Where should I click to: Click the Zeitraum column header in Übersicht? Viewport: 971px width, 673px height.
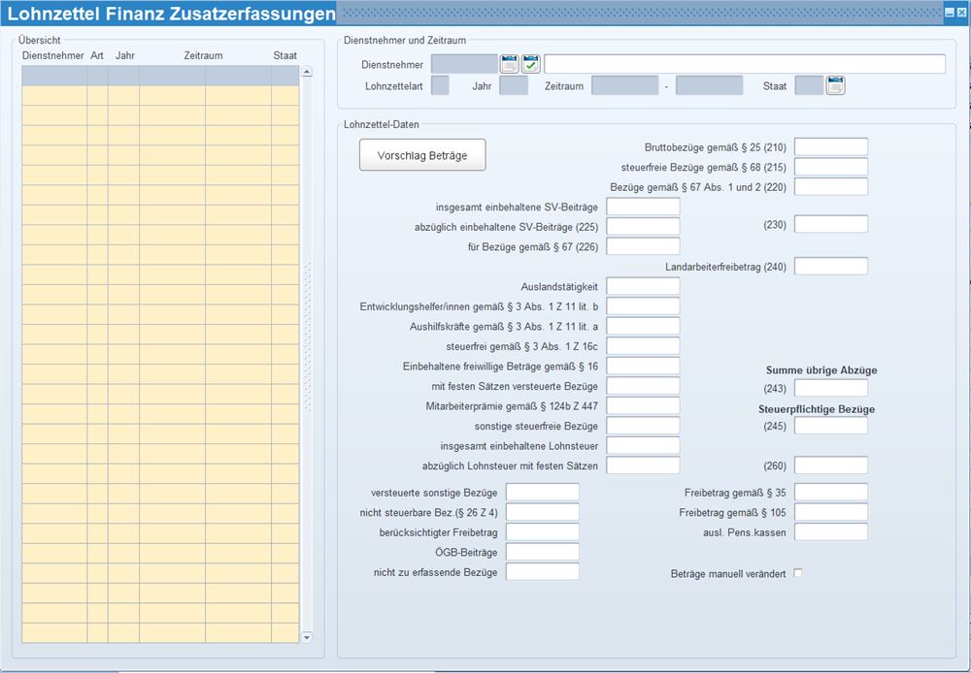(203, 55)
